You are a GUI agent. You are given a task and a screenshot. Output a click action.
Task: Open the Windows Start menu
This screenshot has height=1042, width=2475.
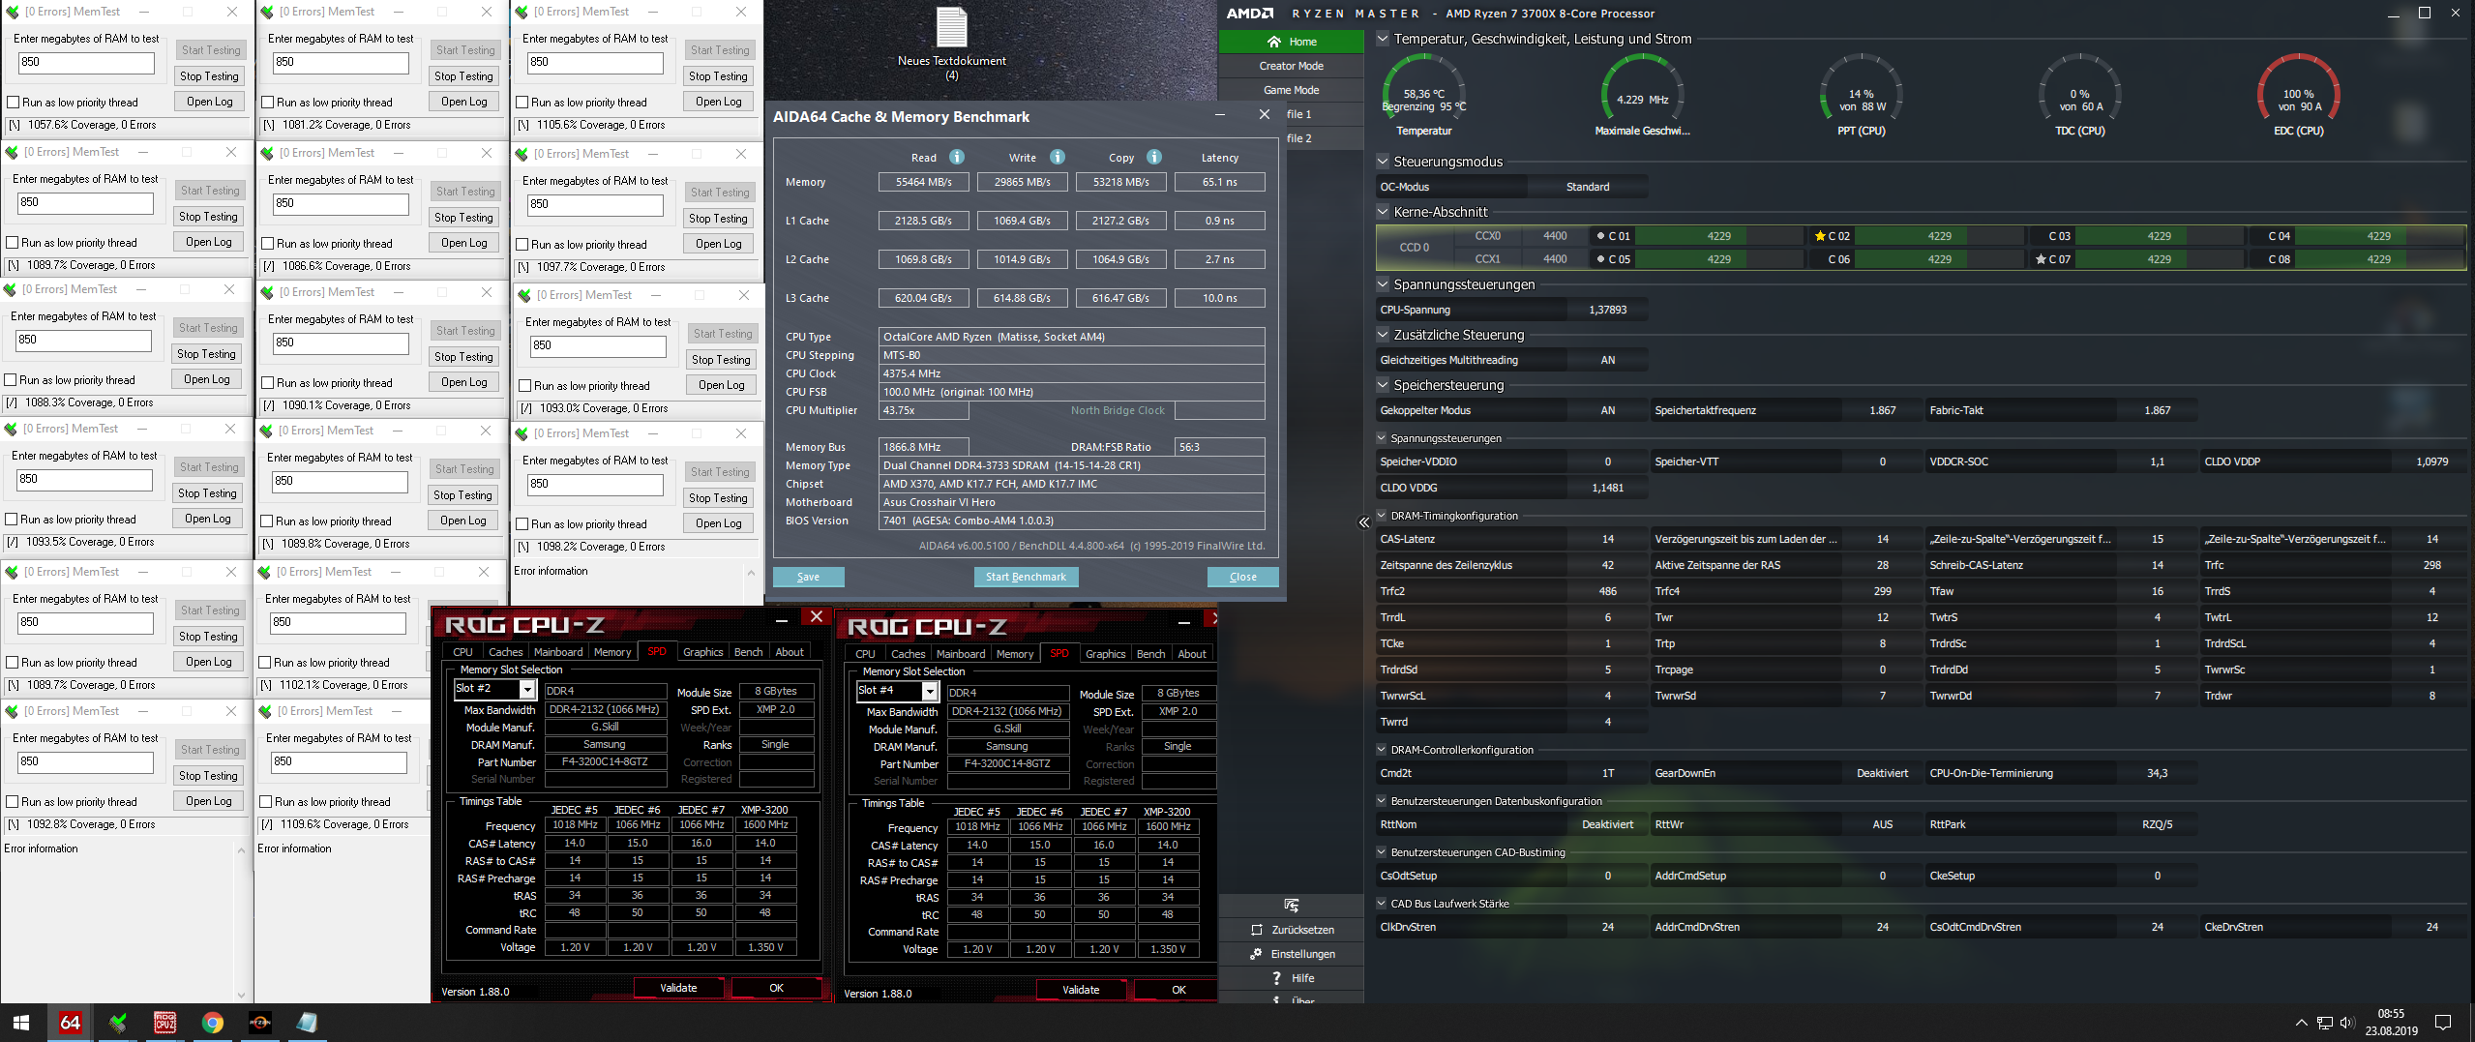coord(21,1023)
